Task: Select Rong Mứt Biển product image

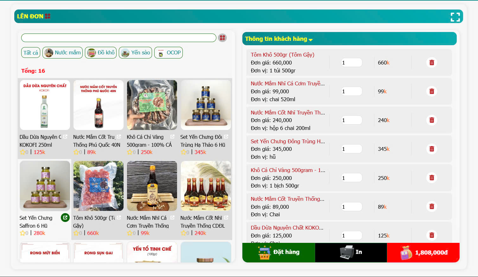Action: 45,252
